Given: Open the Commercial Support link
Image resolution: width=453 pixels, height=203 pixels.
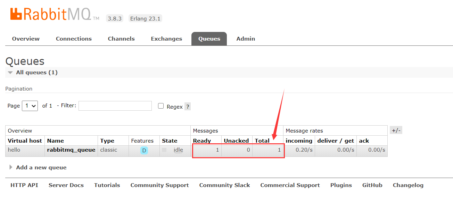Looking at the screenshot, I should coord(290,185).
